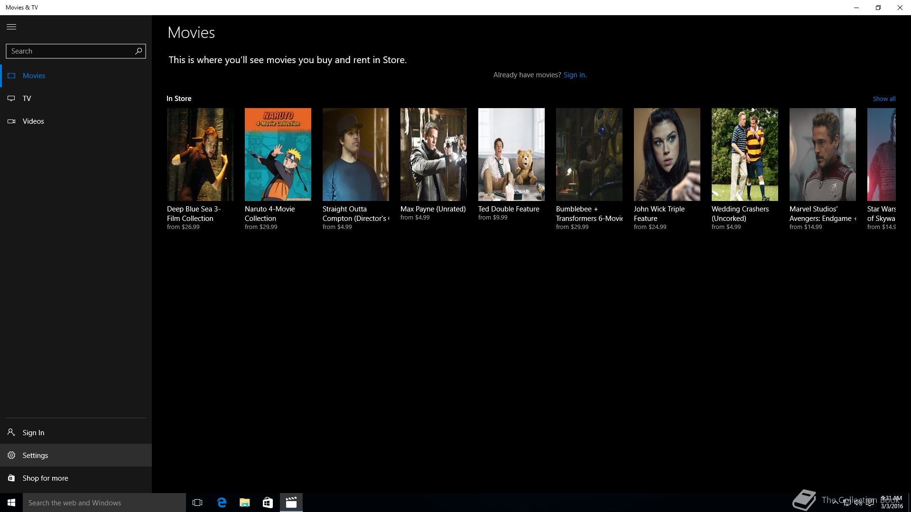The width and height of the screenshot is (911, 512).
Task: Launch Microsoft Edge from taskbar
Action: coord(221,503)
